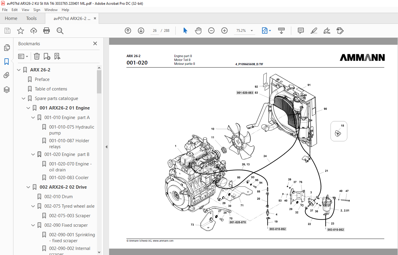Collapse the 002 ARX26-2 02 Drive bookmark

click(x=29, y=187)
